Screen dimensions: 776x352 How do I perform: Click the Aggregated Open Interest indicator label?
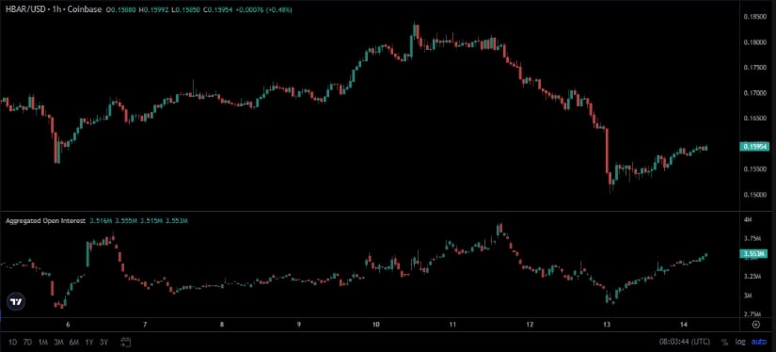point(45,220)
